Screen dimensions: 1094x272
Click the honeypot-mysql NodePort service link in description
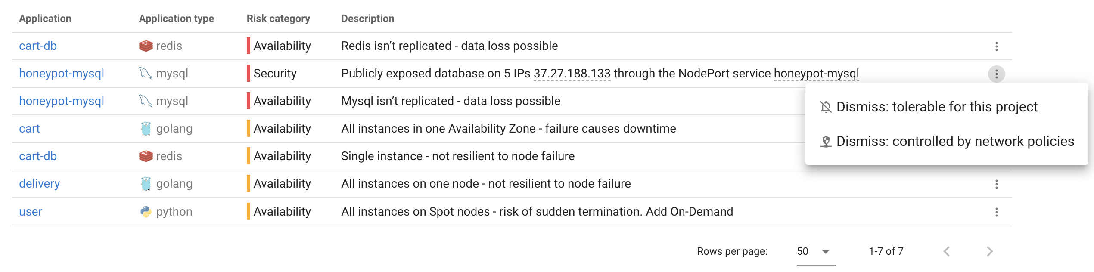816,74
